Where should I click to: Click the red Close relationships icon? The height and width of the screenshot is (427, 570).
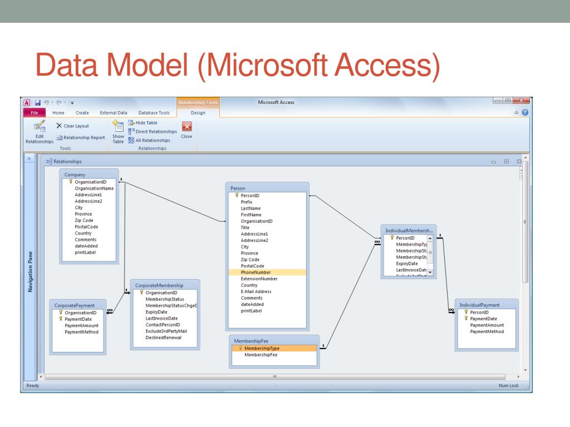click(x=187, y=126)
